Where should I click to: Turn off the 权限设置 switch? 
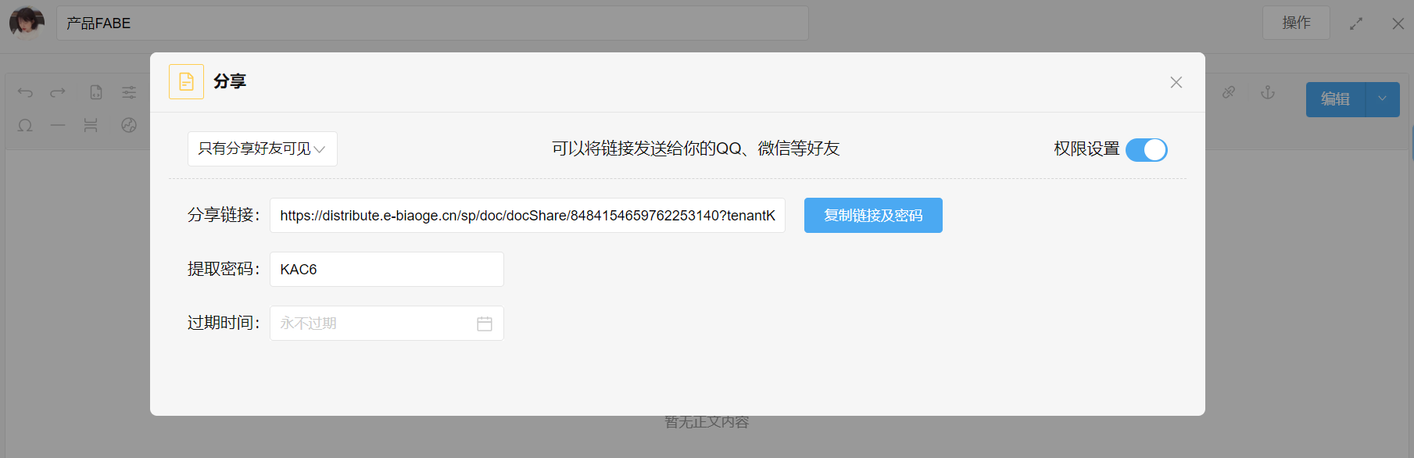click(x=1146, y=149)
